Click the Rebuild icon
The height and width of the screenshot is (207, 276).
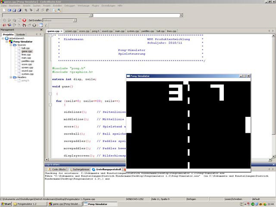[x=19, y=20]
